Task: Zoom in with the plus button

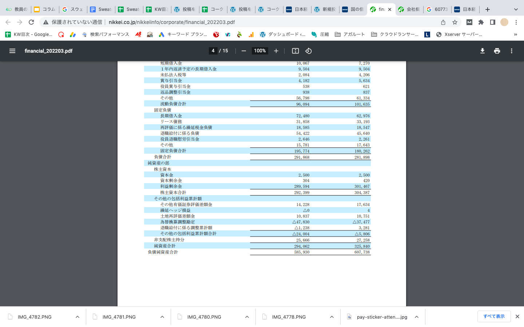Action: tap(276, 51)
